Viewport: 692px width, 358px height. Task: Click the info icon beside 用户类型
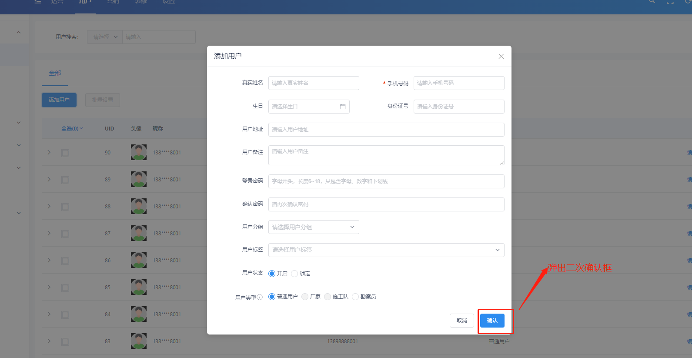(x=260, y=298)
